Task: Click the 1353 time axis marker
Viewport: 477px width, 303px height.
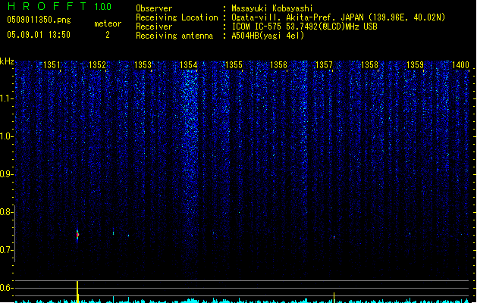Action: click(x=143, y=64)
